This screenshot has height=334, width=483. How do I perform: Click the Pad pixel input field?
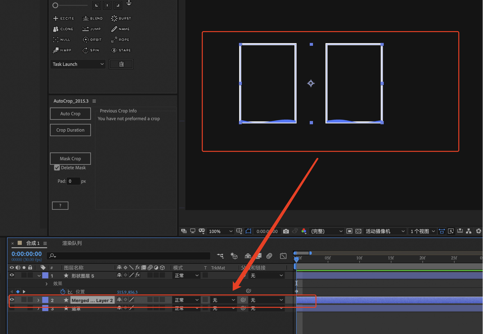(73, 181)
